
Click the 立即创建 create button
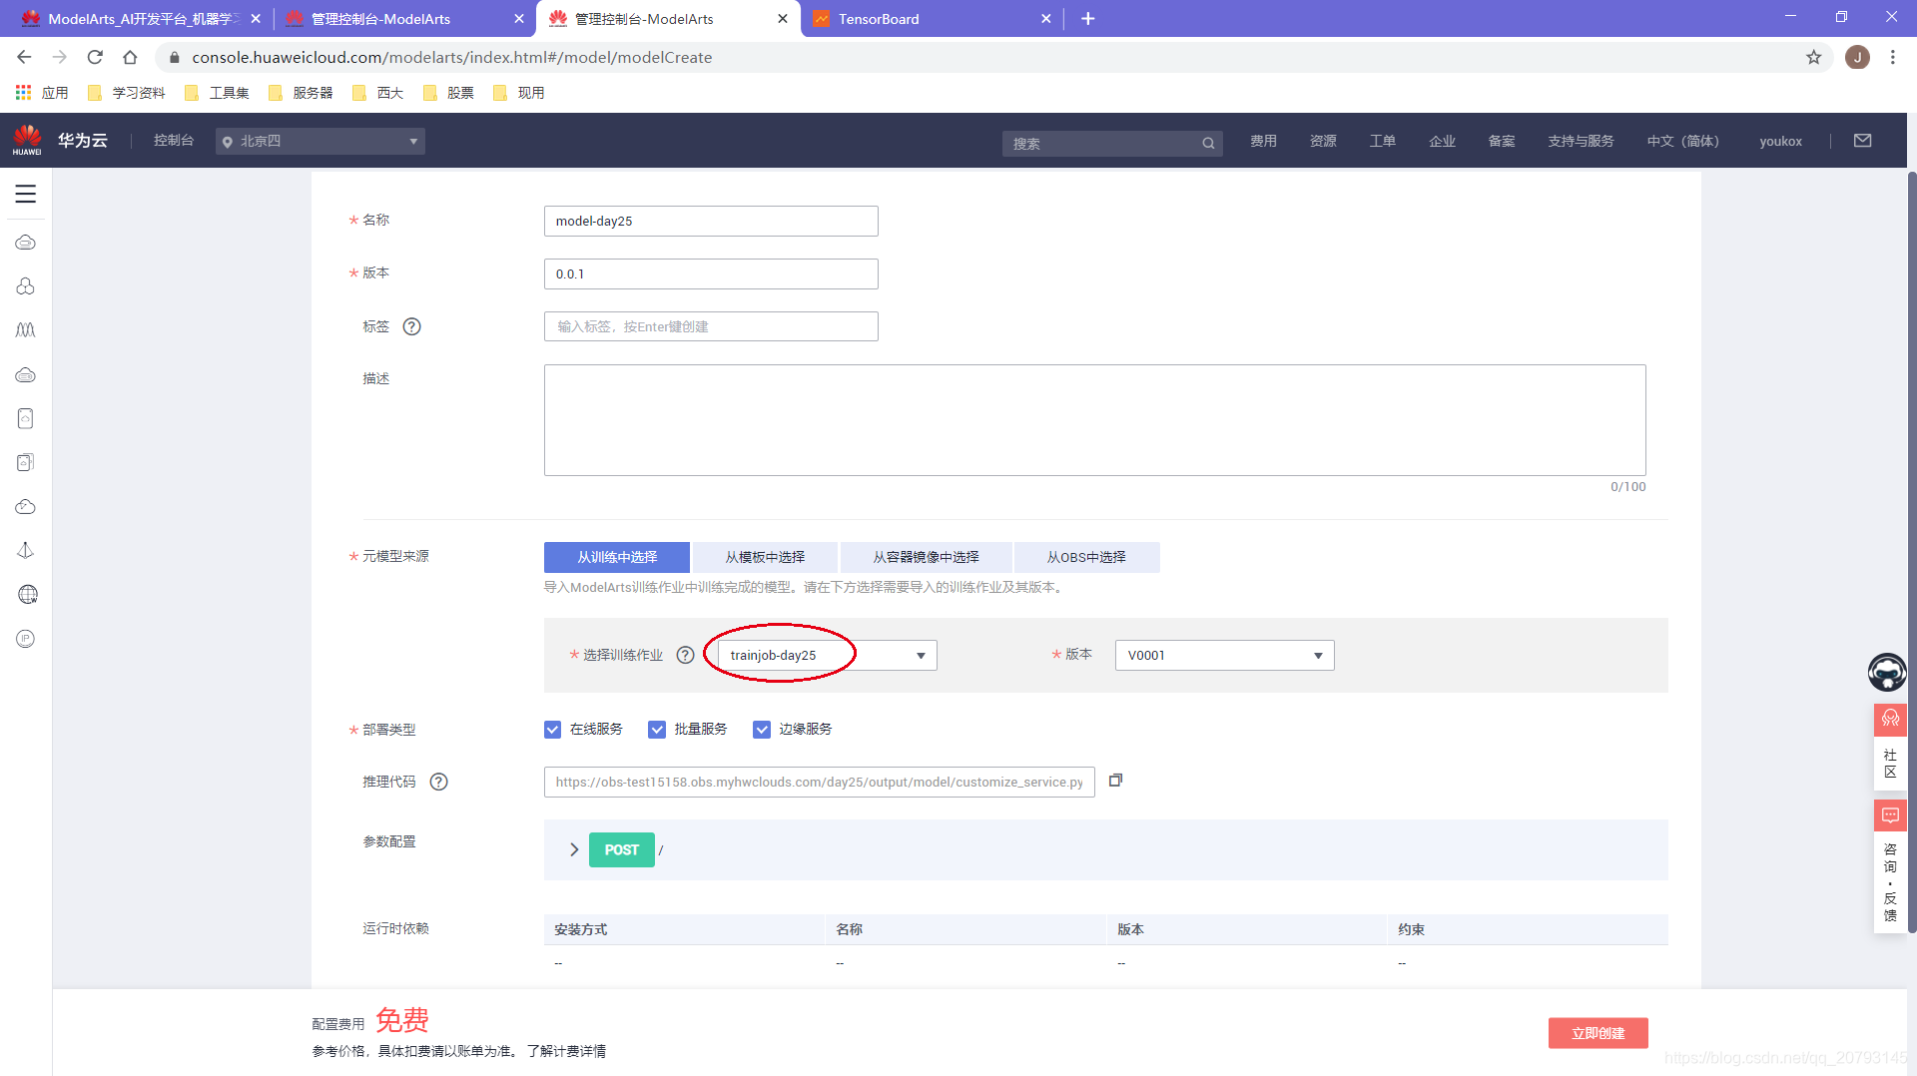[x=1597, y=1033]
